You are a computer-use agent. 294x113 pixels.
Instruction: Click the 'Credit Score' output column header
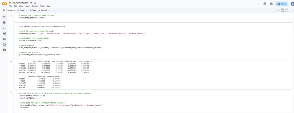(83, 62)
